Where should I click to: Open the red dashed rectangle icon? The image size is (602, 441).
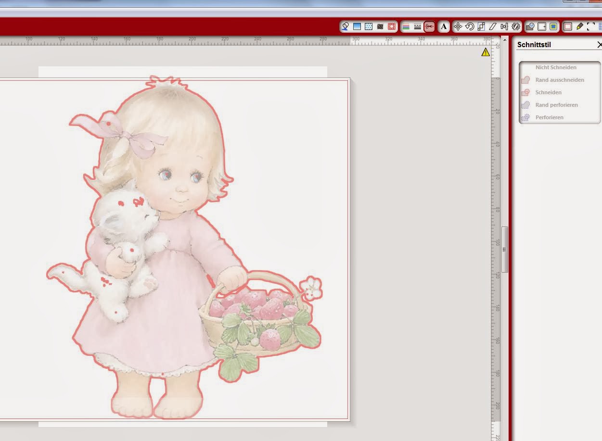tap(392, 26)
